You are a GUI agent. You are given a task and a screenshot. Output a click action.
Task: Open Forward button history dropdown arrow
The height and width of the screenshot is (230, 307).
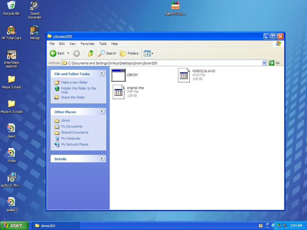(83, 53)
